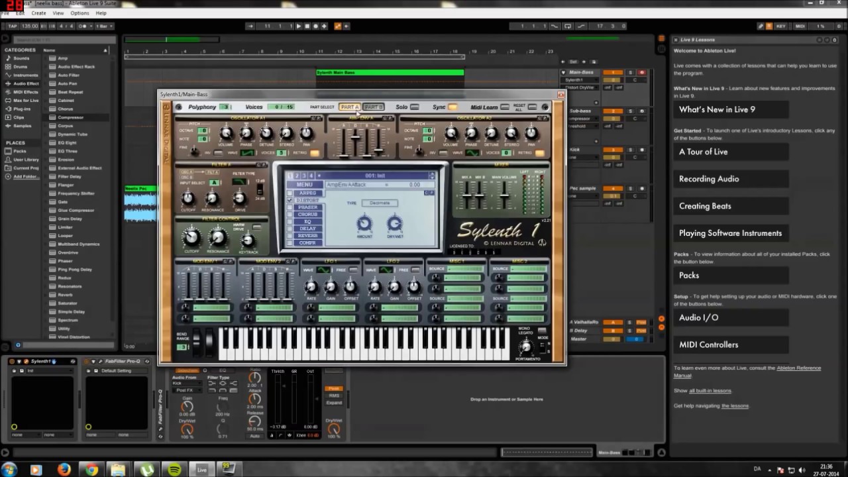The image size is (848, 477).
Task: Open the View menu
Action: 58,13
